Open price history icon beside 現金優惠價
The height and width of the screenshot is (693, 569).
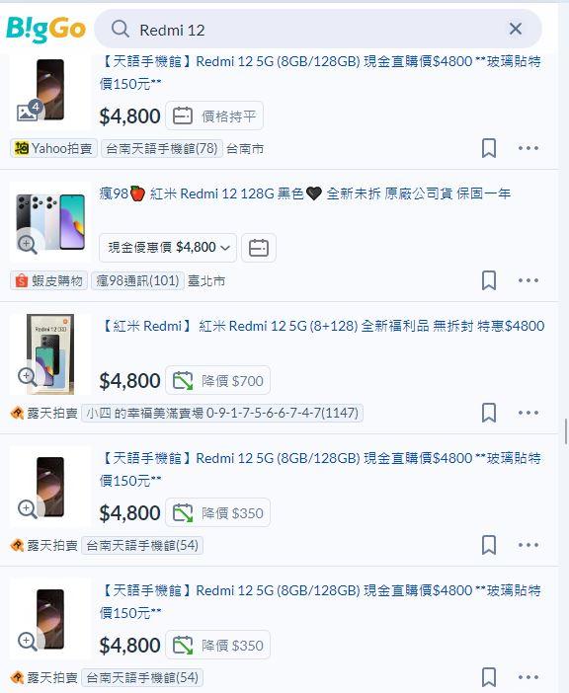point(259,248)
